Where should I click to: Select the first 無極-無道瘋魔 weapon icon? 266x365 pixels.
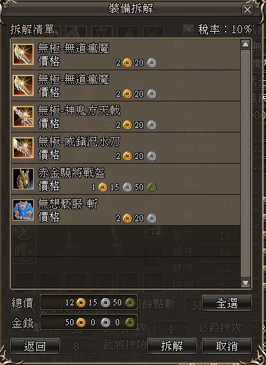23,54
